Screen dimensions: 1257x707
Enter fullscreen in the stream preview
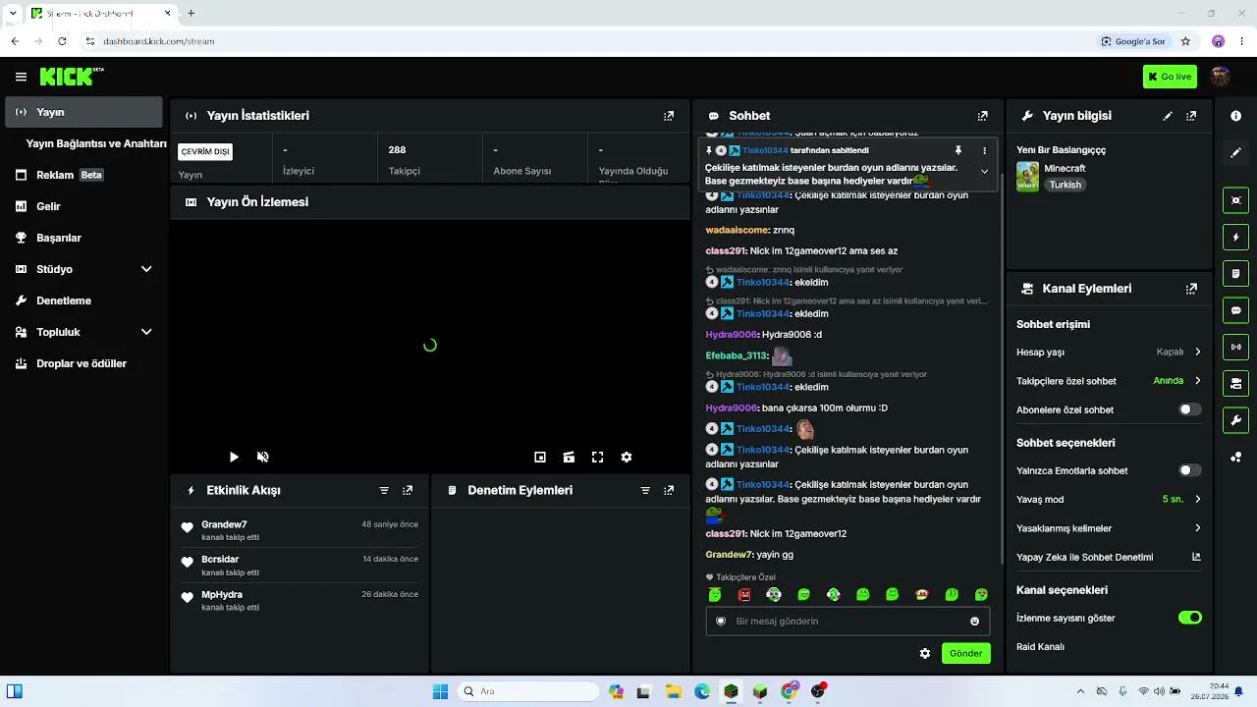tap(597, 457)
